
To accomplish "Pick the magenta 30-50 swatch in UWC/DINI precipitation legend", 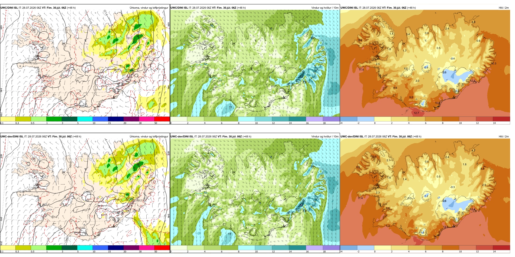I will click(x=147, y=119).
